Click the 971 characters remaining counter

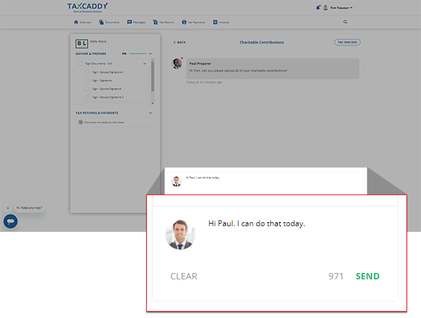click(x=336, y=276)
